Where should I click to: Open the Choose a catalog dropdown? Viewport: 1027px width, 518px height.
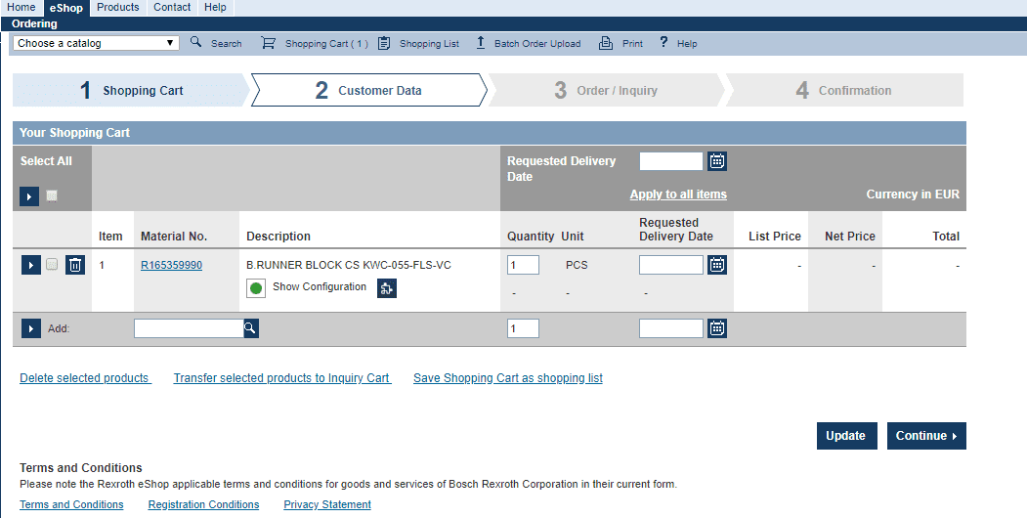tap(96, 43)
